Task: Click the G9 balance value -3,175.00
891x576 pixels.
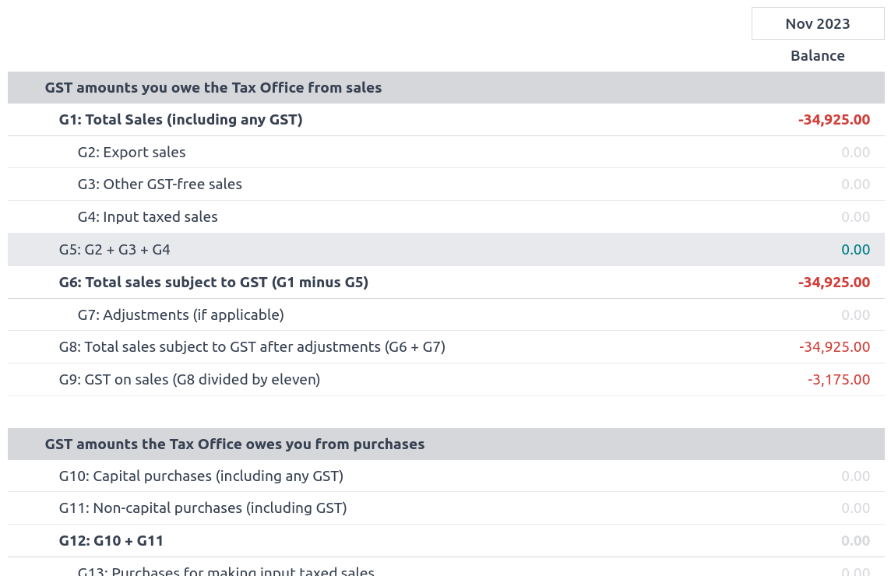Action: coord(838,380)
